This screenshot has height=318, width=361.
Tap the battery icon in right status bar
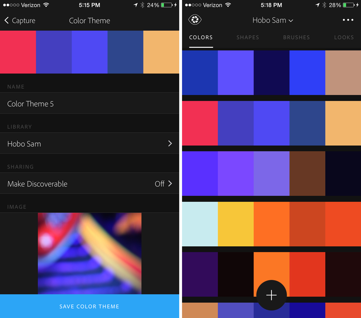pos(349,5)
